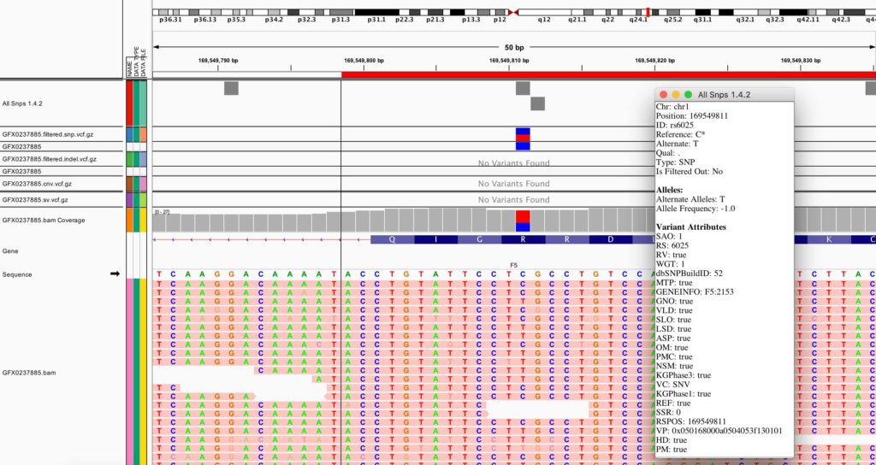This screenshot has height=465, width=876.
Task: Click the 169,549,810 bp ruler label
Action: pos(509,61)
